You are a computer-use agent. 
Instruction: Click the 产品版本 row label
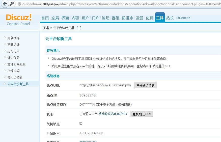coord(53,133)
